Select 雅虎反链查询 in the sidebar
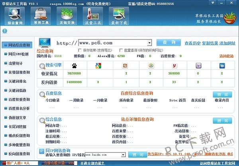The width and height of the screenshot is (239, 166). pos(17,136)
